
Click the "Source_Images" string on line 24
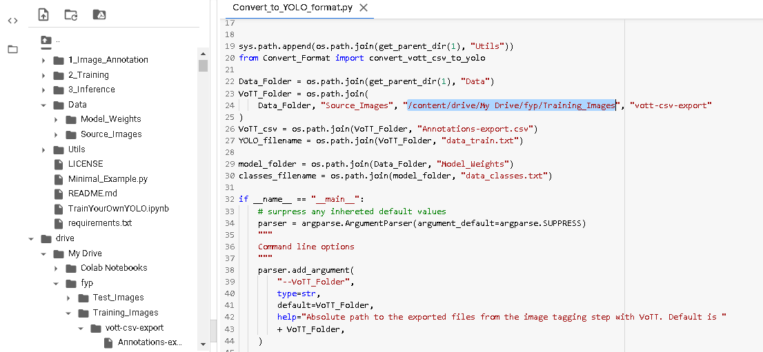click(357, 105)
